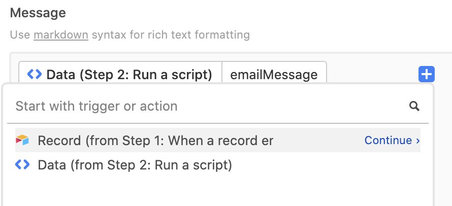This screenshot has width=452, height=206.
Task: Click blank space below the Data option in popup
Action: click(x=218, y=190)
